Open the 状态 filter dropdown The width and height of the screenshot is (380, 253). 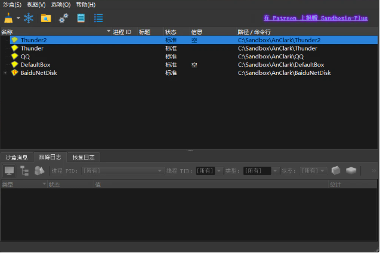coord(322,171)
